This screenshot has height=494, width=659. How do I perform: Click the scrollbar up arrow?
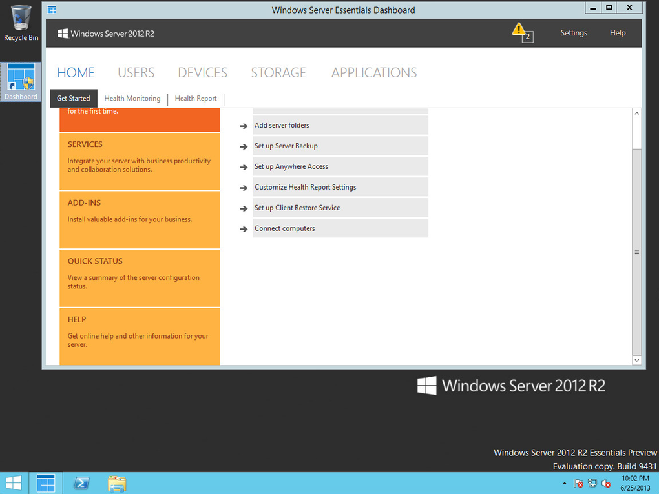(x=637, y=113)
